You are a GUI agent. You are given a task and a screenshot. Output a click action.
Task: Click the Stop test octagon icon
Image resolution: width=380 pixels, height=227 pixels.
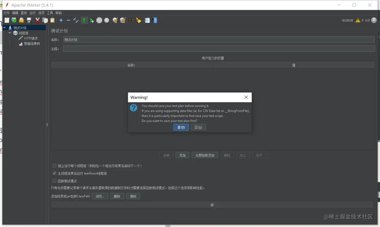(x=99, y=20)
